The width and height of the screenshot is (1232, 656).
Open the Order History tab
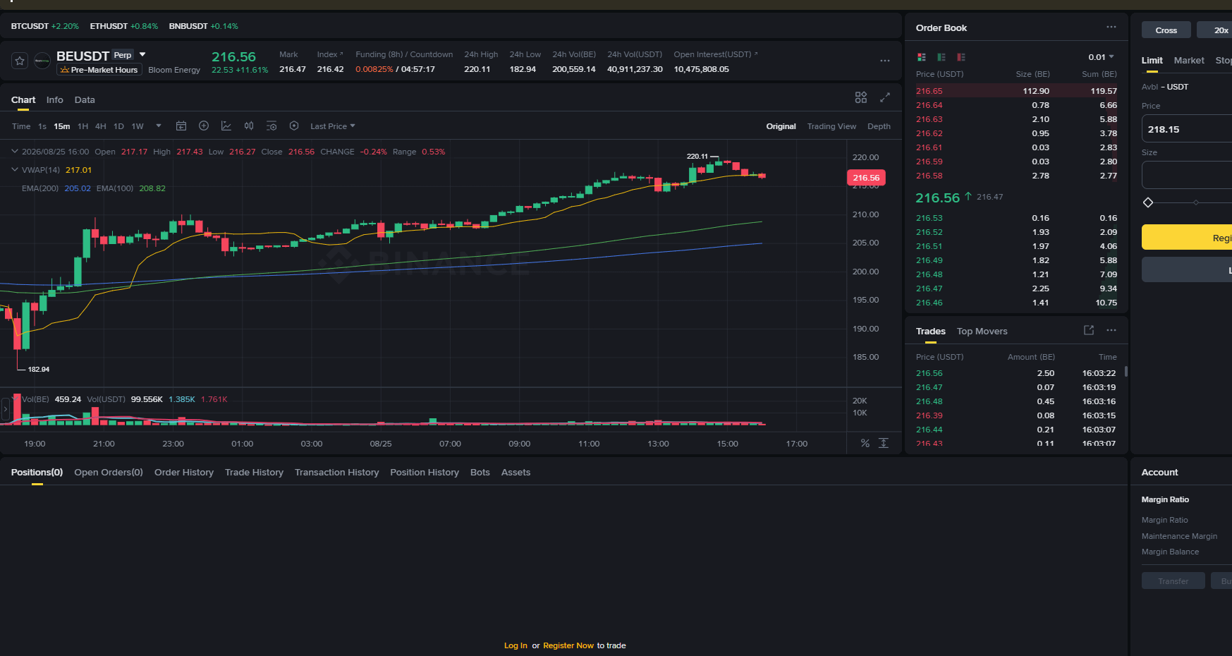(x=184, y=472)
